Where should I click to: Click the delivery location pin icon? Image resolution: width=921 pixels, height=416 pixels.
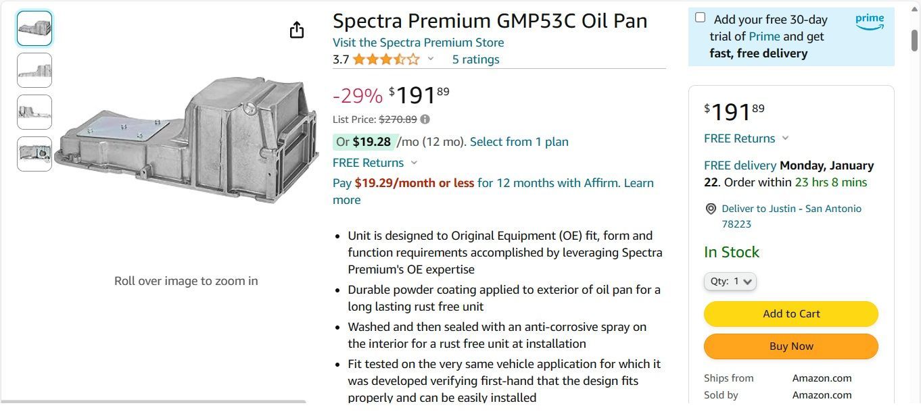click(711, 209)
